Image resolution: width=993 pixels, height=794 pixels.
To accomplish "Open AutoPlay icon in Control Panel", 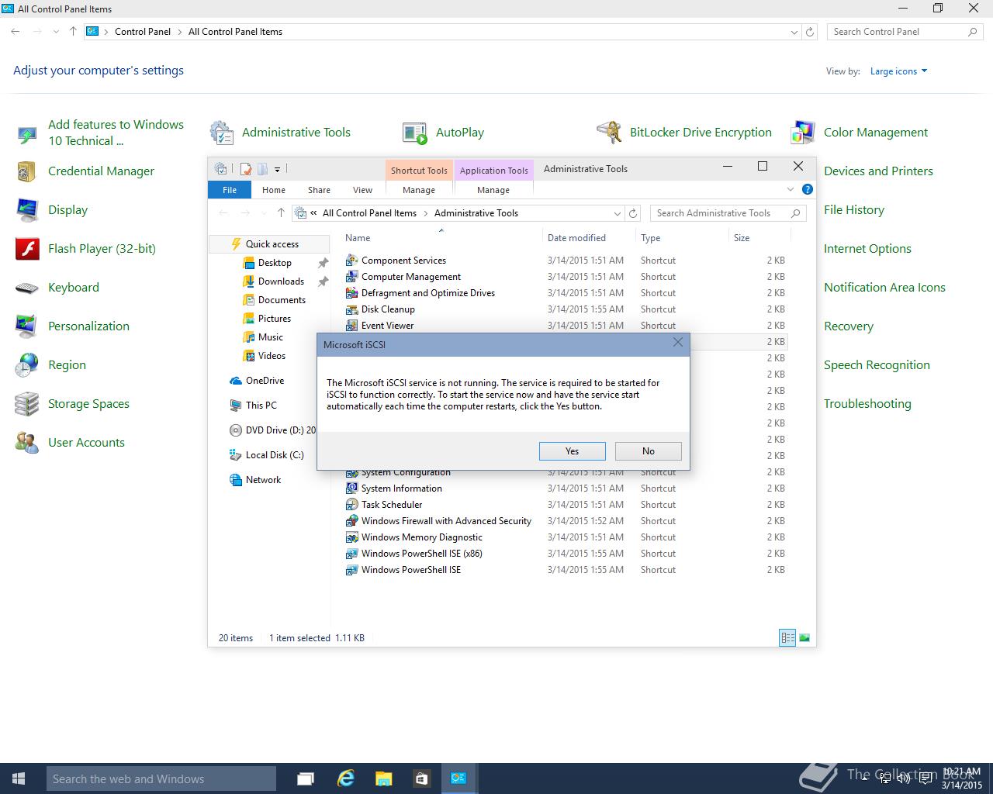I will coord(415,133).
